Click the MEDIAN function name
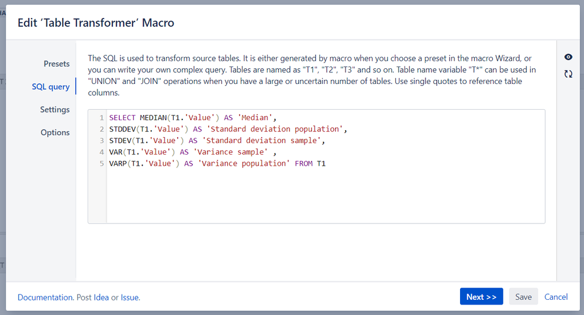This screenshot has width=584, height=315. coord(153,118)
